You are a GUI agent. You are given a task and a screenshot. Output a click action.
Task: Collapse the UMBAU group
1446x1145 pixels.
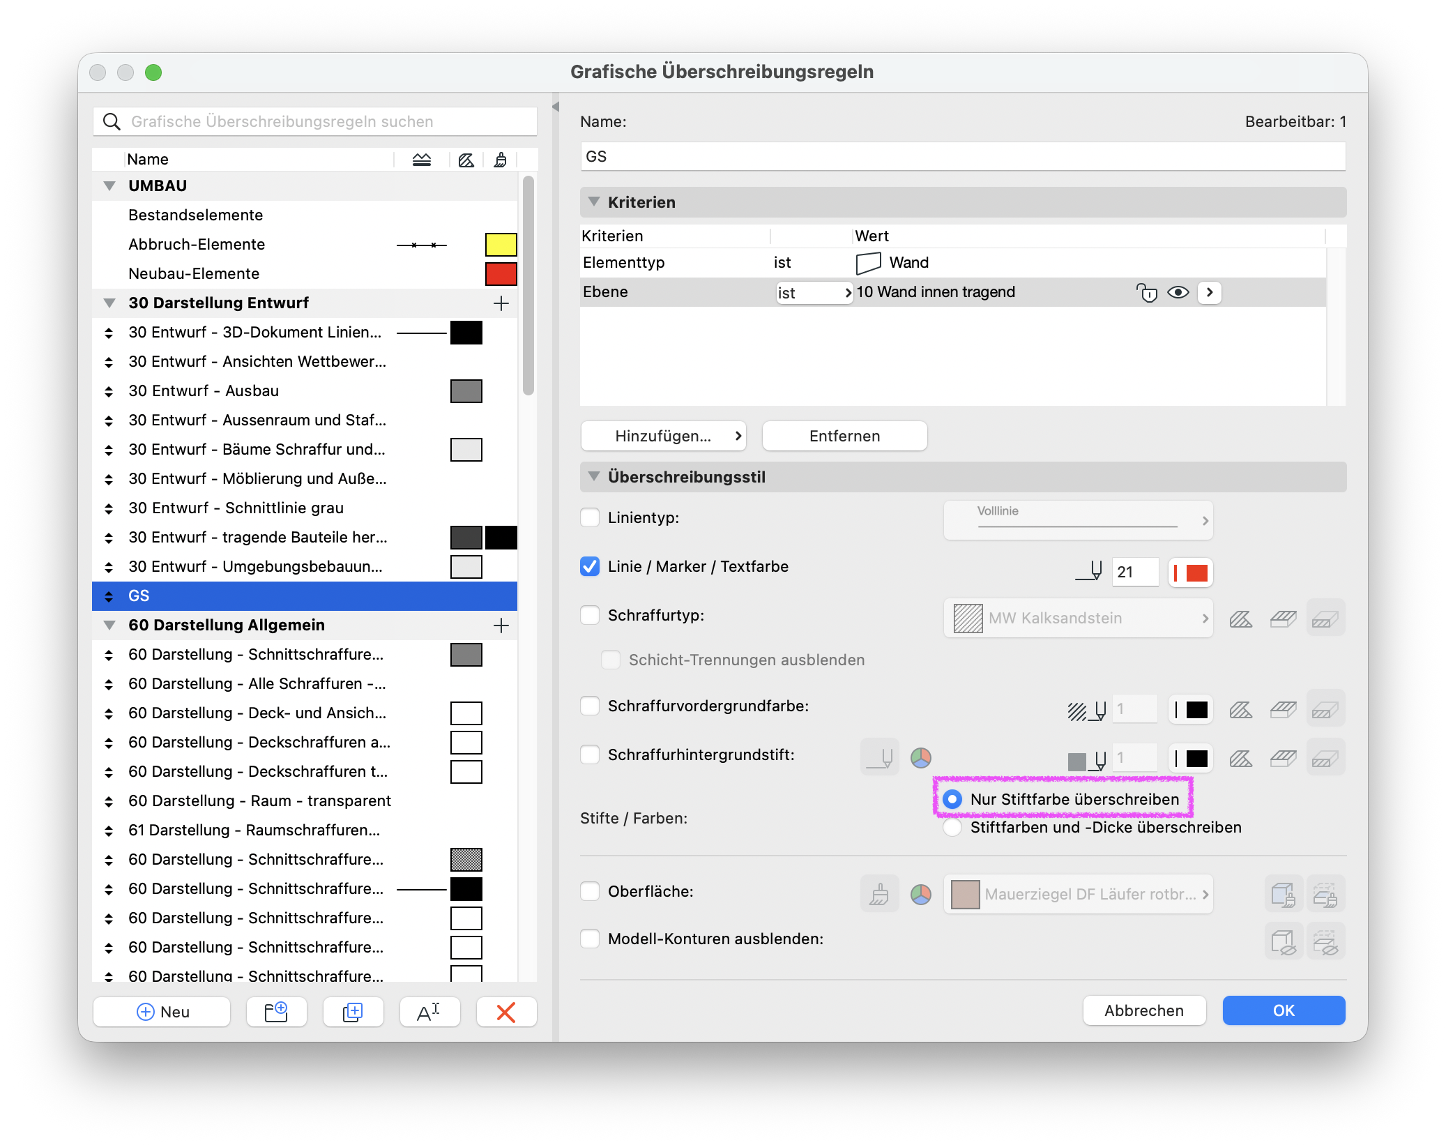click(x=109, y=186)
